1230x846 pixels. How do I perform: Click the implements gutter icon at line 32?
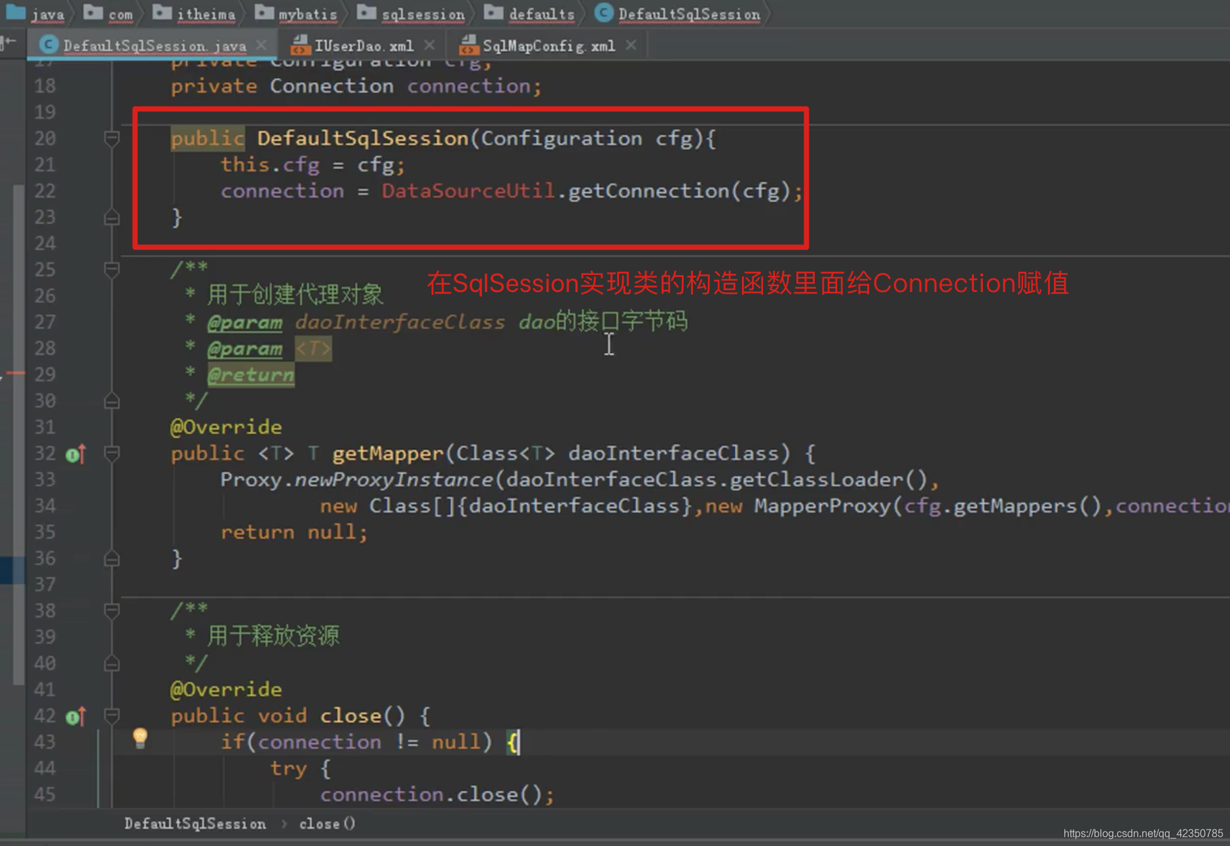pos(76,454)
